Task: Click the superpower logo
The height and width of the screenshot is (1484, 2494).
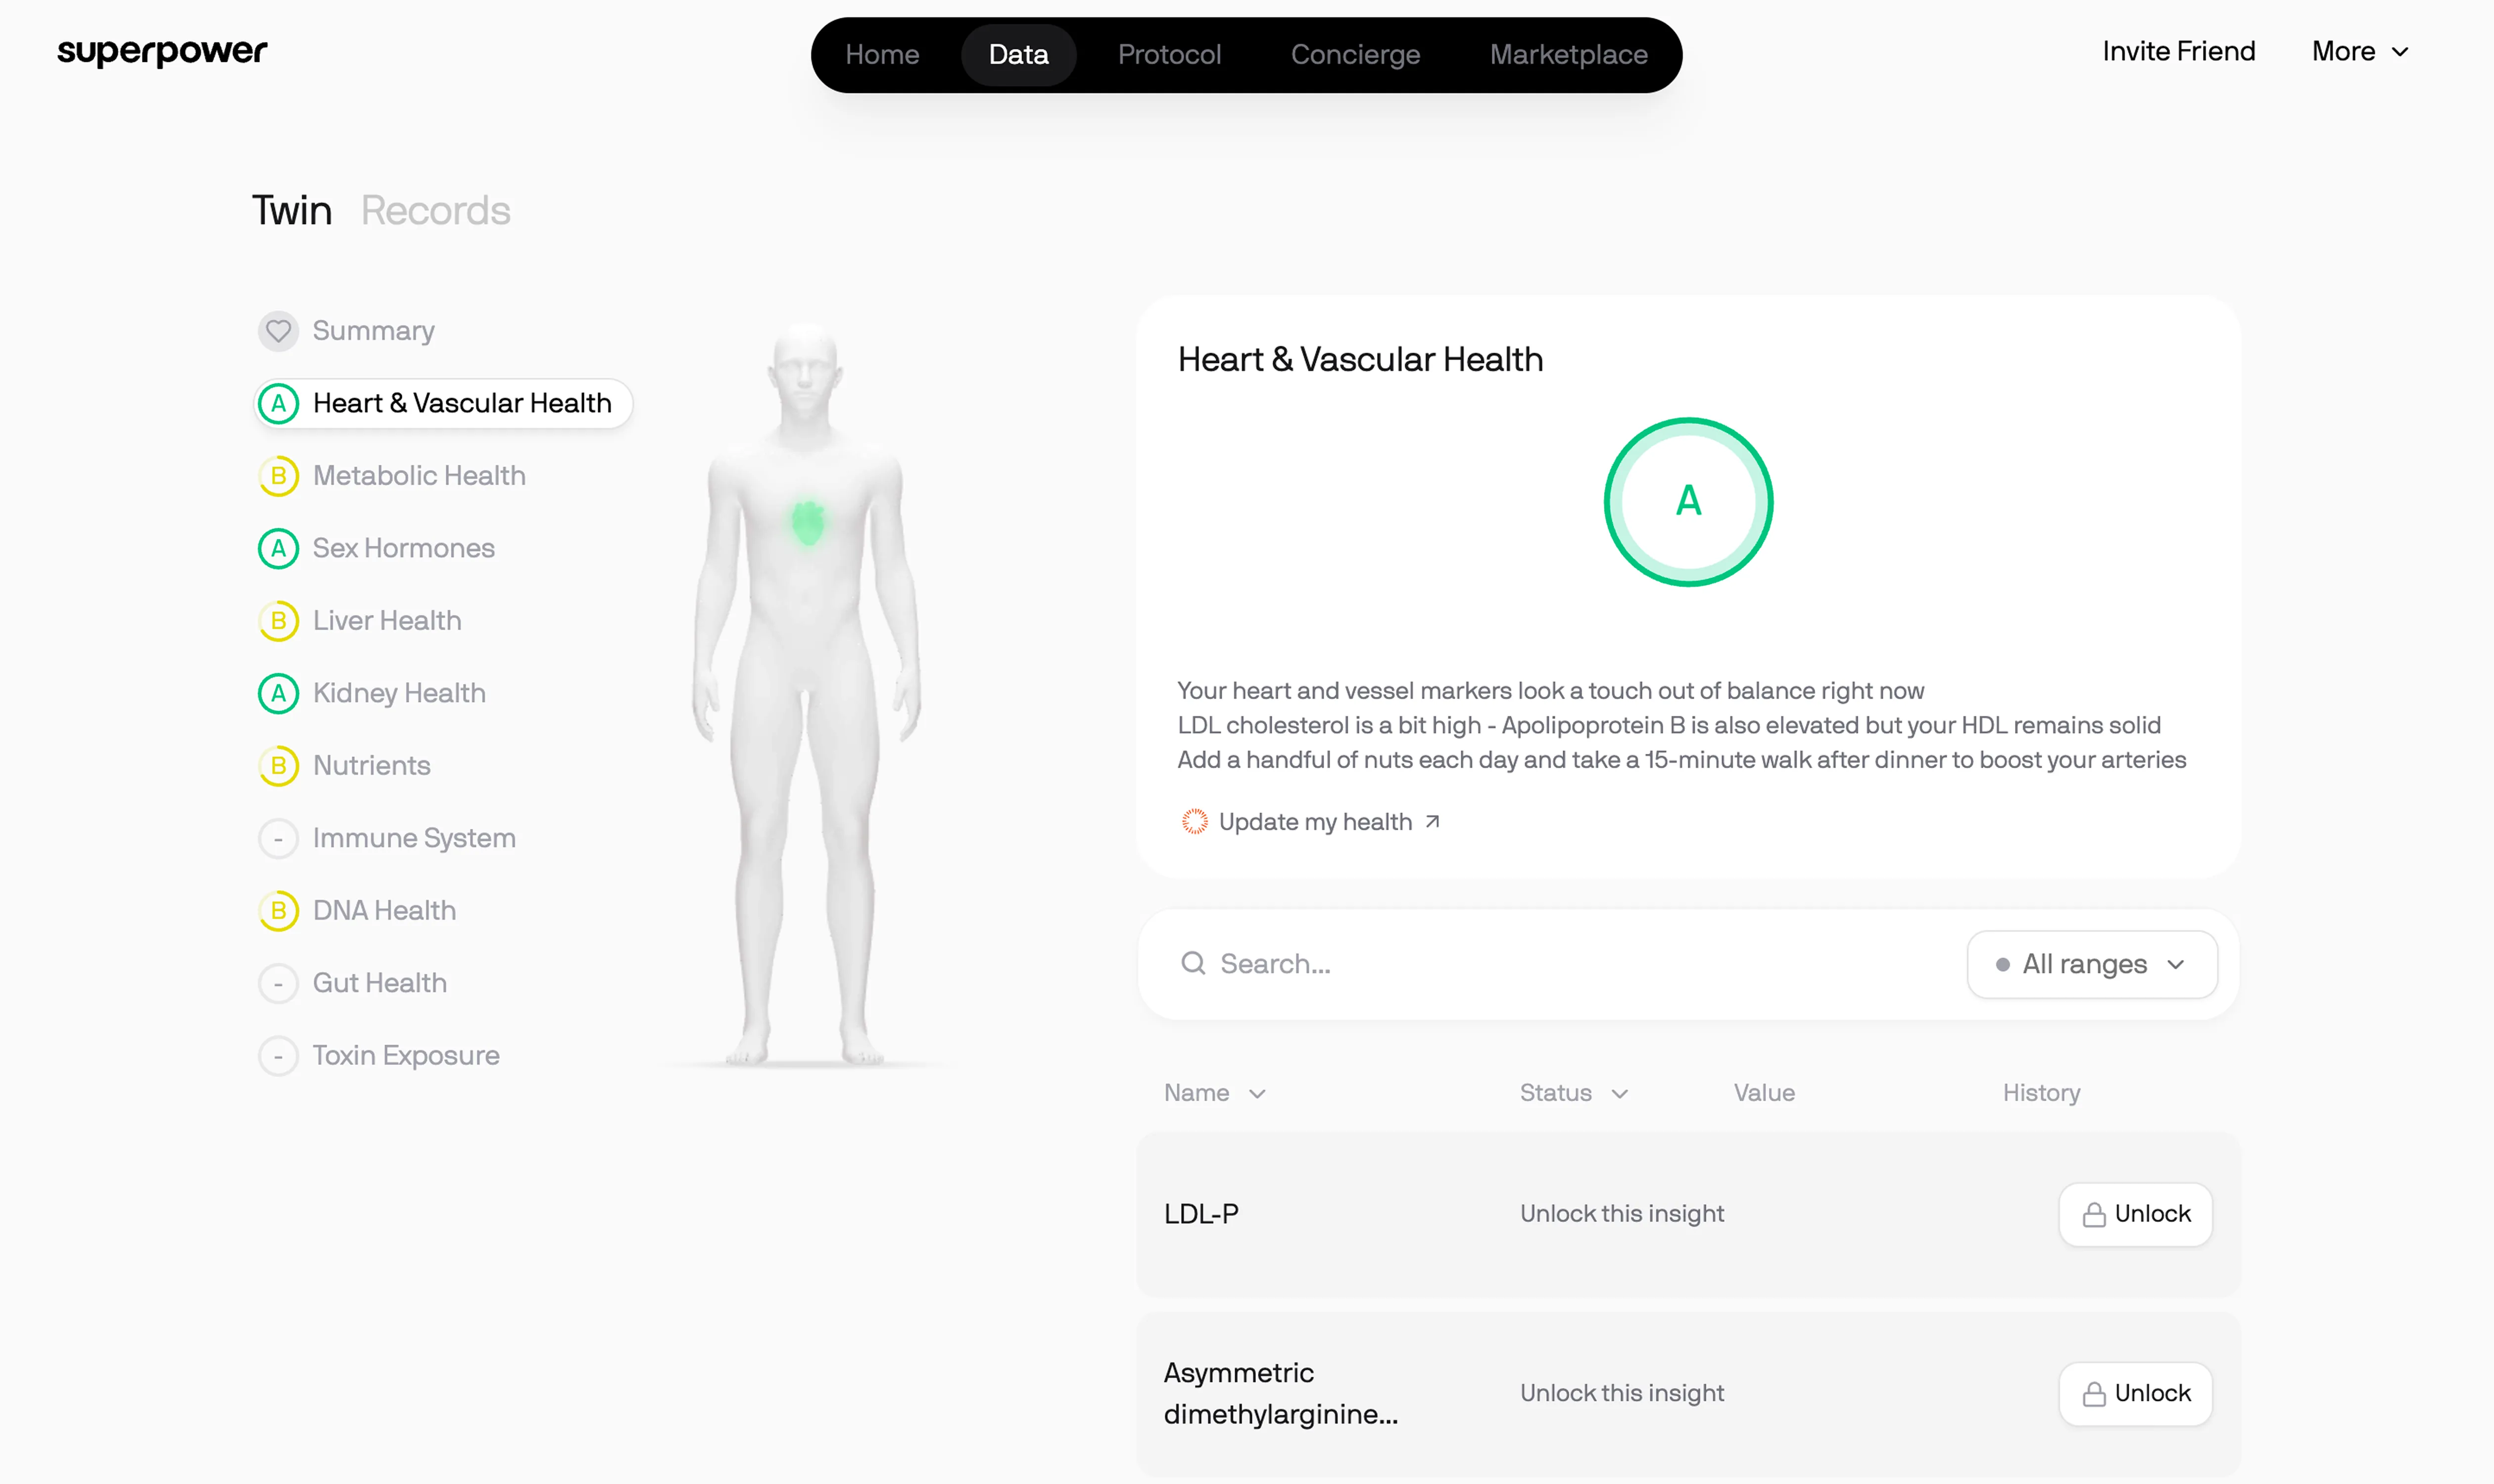Action: point(162,51)
